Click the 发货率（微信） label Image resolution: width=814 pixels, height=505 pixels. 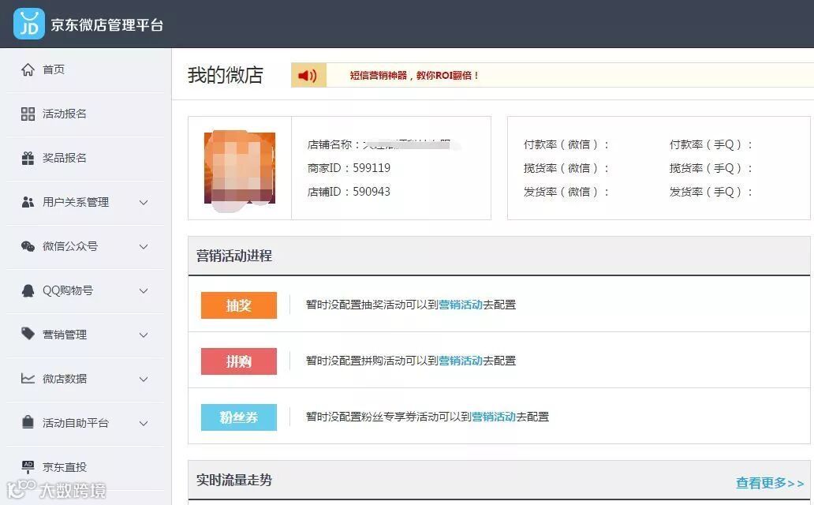pos(566,193)
